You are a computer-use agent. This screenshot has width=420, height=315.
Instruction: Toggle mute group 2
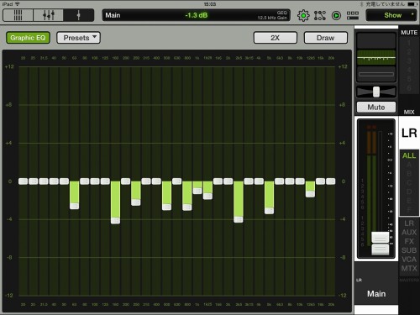[x=409, y=52]
